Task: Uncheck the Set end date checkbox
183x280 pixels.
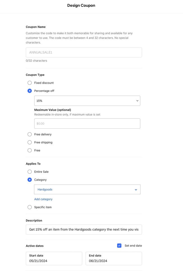Action: (x=119, y=246)
